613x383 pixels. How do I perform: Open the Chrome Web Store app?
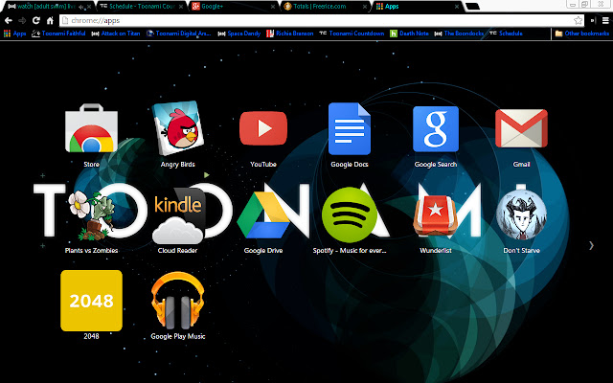91,127
